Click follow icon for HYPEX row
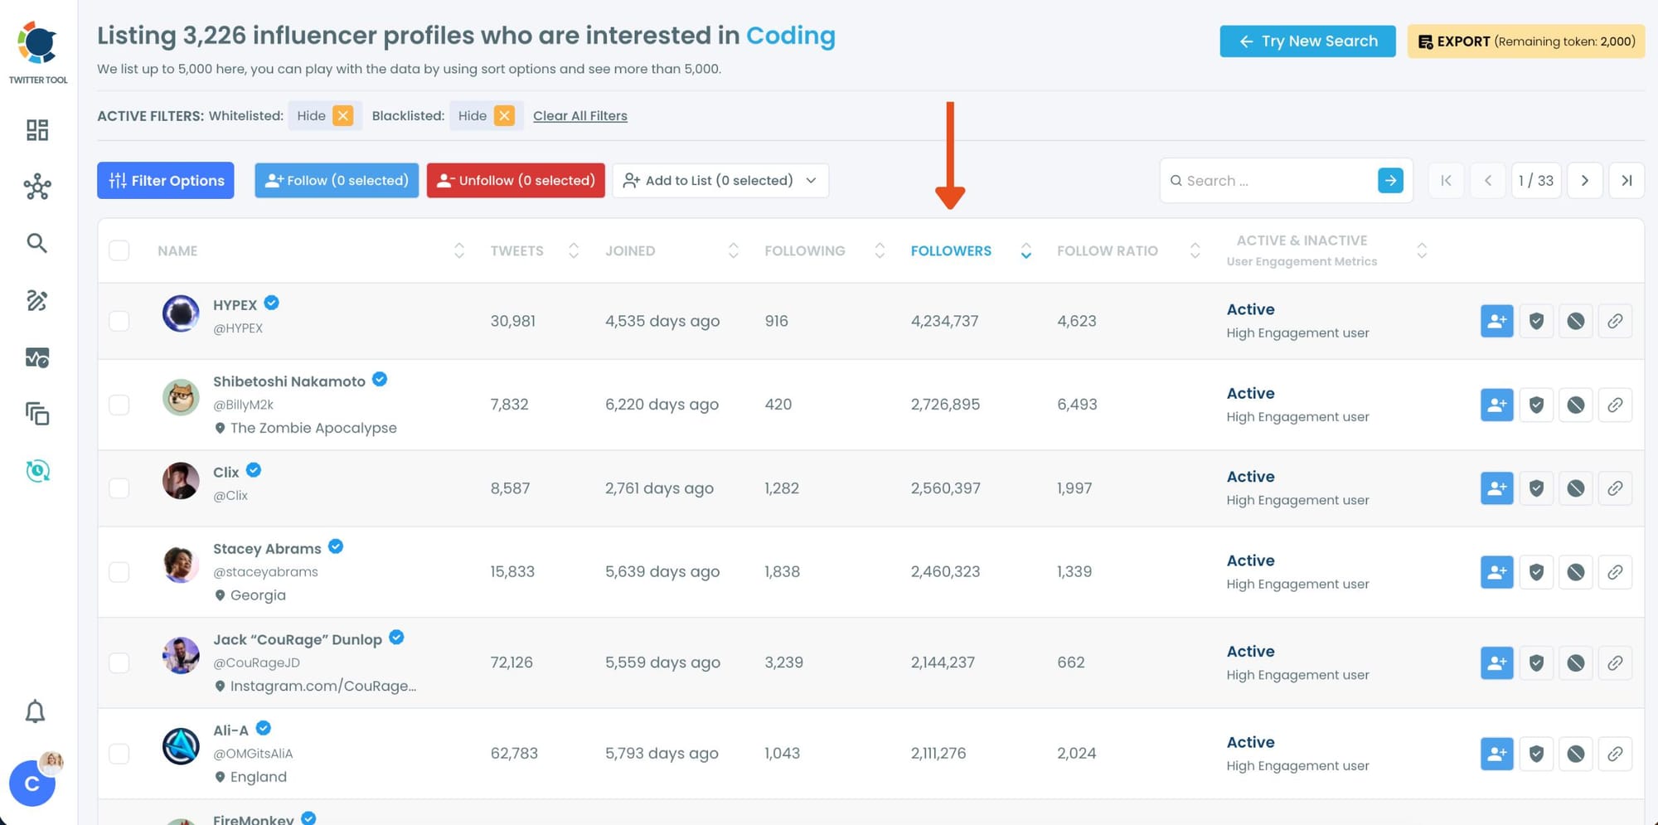Image resolution: width=1658 pixels, height=825 pixels. click(x=1496, y=321)
